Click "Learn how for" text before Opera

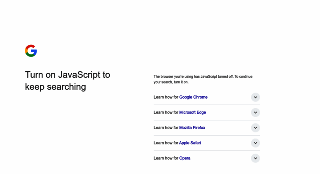pos(166,158)
